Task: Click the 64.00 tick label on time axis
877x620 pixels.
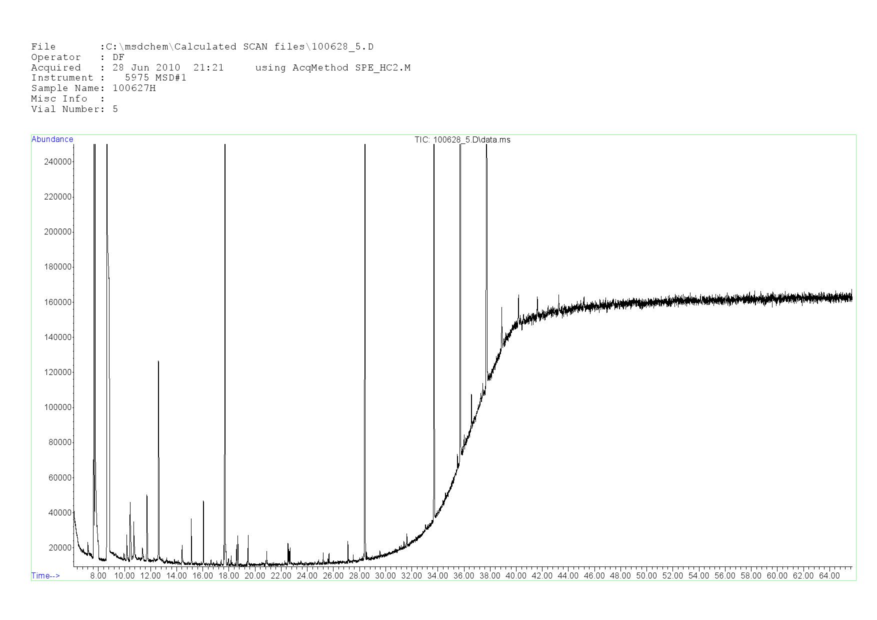Action: click(828, 575)
